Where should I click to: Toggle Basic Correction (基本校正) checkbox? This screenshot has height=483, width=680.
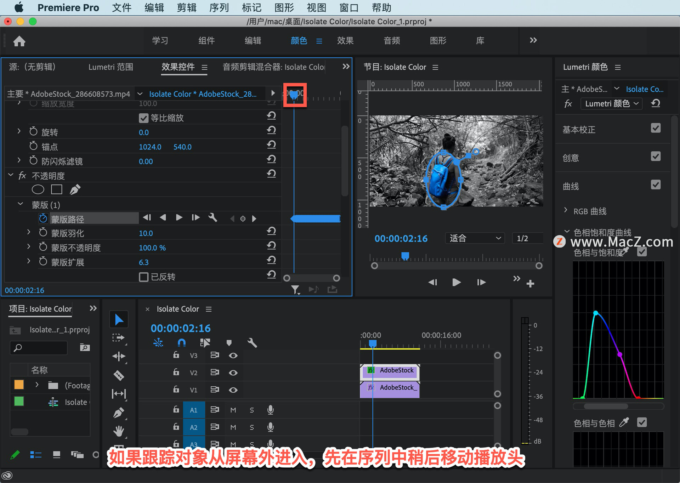[656, 128]
